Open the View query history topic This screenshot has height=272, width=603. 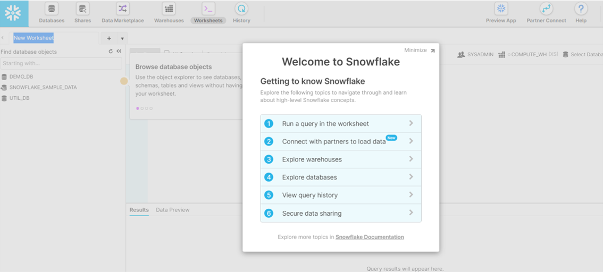click(341, 195)
